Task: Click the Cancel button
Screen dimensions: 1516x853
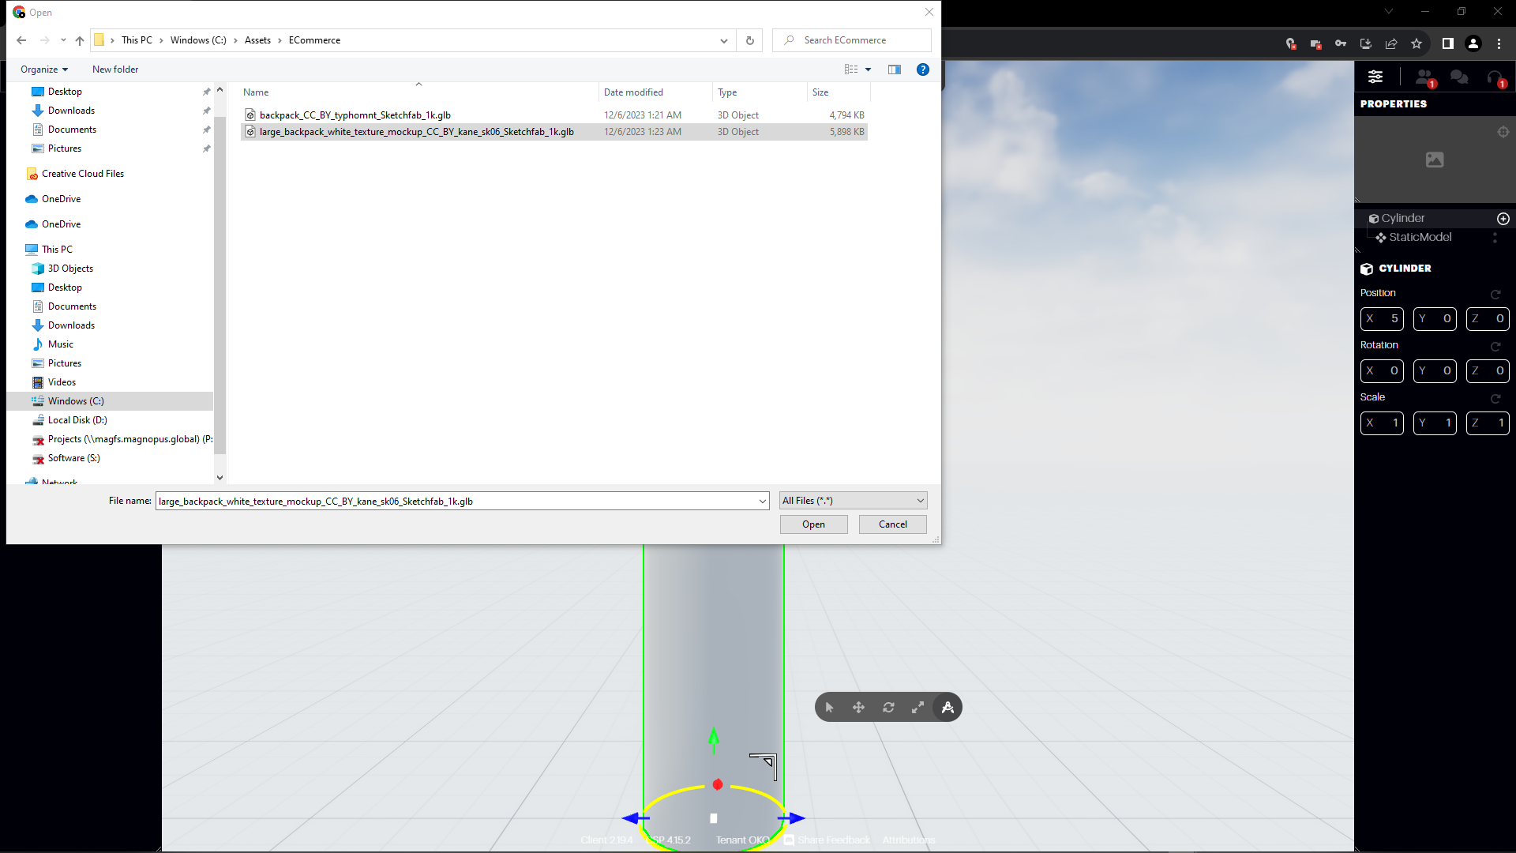Action: pos(892,524)
